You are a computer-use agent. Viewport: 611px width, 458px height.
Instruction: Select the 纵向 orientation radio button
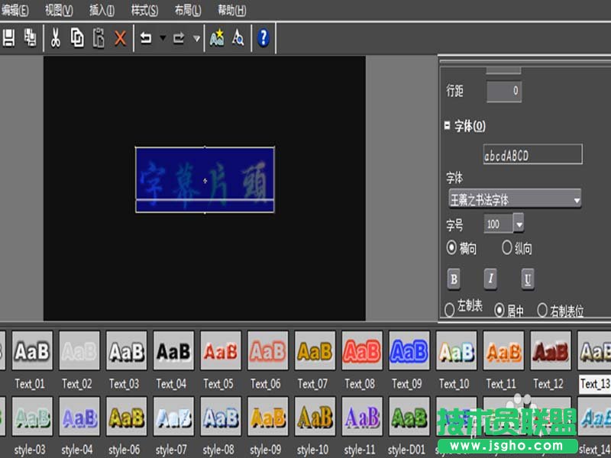pos(506,248)
